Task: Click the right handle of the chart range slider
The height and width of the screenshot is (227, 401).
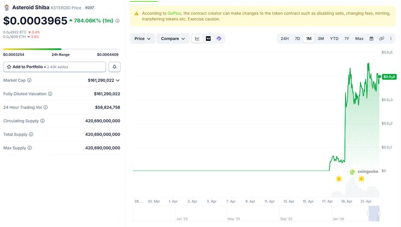Action: tap(379, 213)
